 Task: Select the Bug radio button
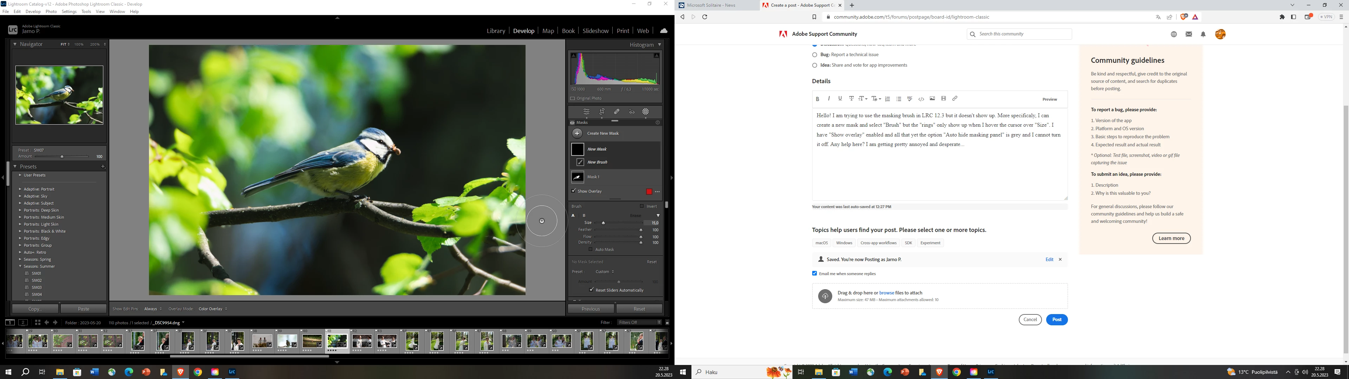tap(814, 54)
